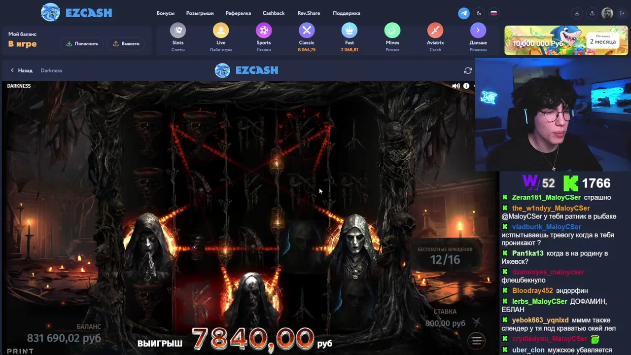Open the Live games category
The image size is (631, 355).
tap(221, 31)
